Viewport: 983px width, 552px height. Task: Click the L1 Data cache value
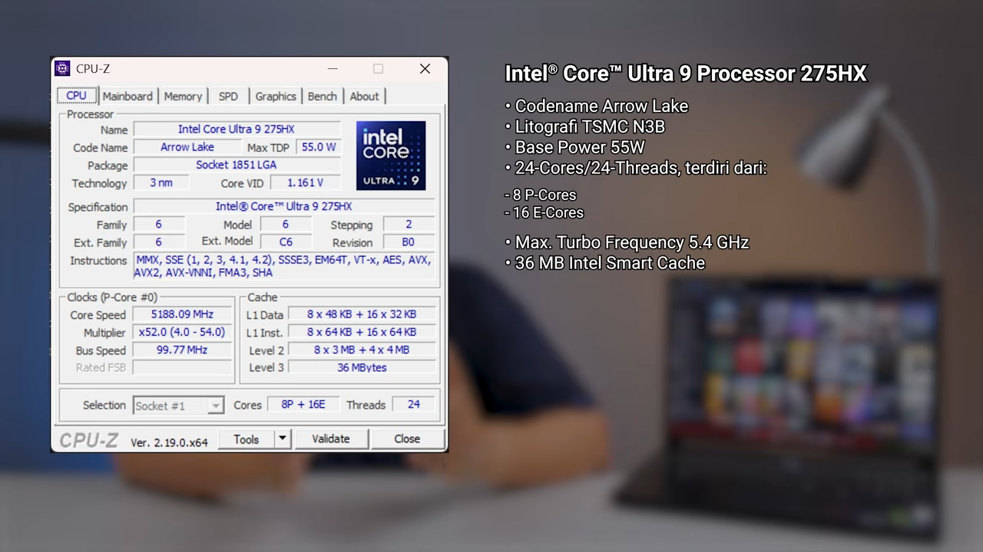(362, 314)
